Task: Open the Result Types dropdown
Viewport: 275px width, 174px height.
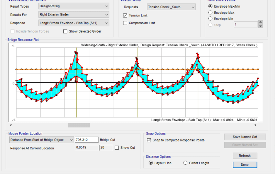Action: pos(74,6)
